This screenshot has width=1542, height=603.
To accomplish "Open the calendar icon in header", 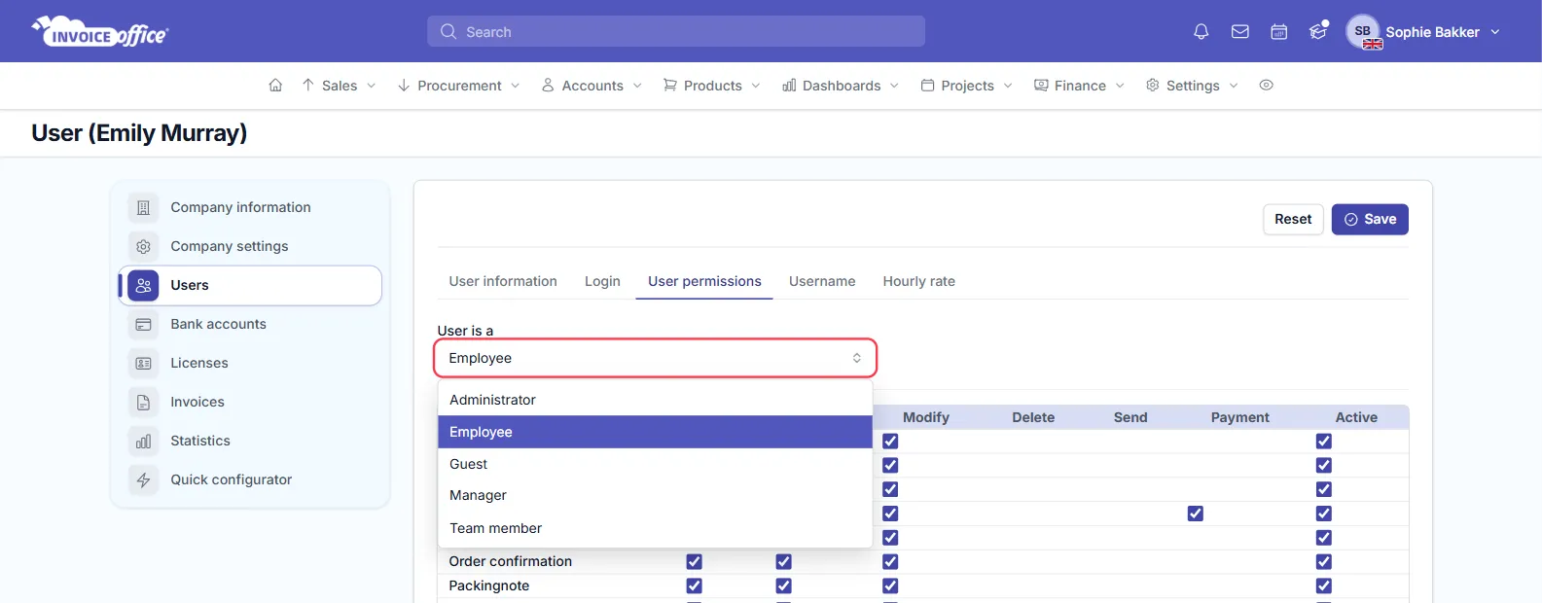I will [1279, 32].
